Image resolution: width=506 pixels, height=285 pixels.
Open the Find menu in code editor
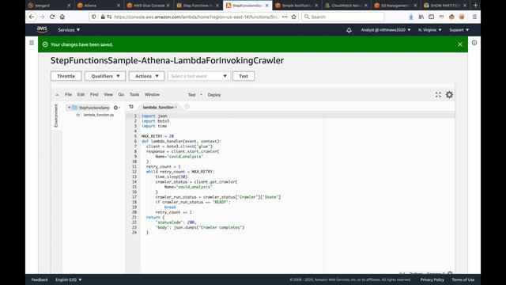[94, 94]
